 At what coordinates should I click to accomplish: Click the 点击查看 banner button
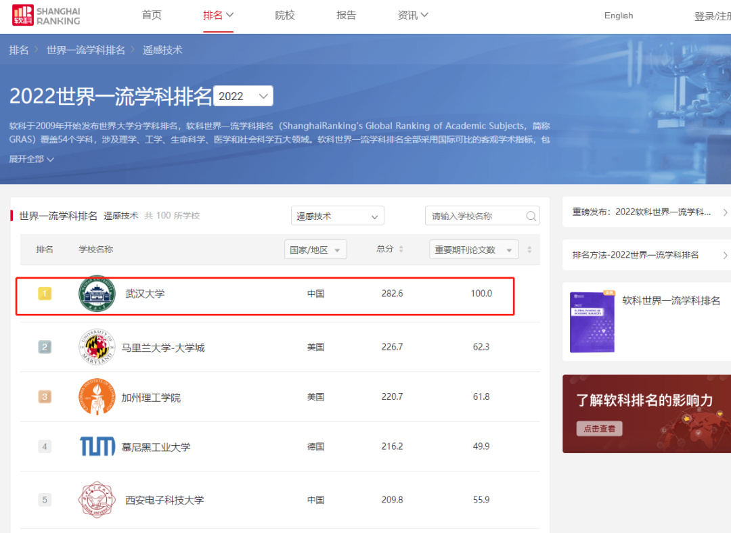click(600, 429)
